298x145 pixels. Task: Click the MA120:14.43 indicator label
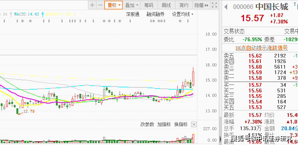point(26,14)
